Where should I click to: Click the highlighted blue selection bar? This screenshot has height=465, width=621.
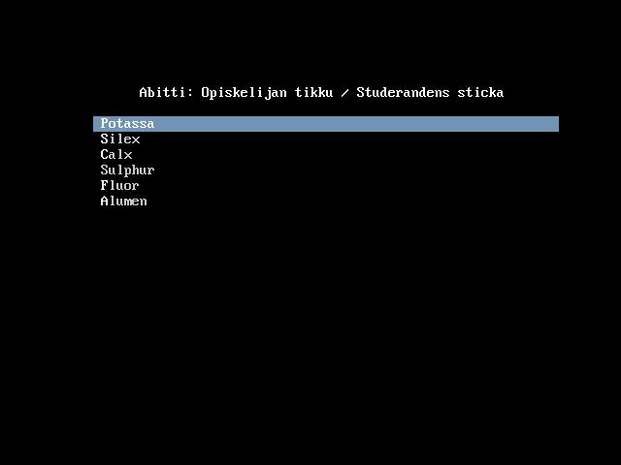coord(326,124)
